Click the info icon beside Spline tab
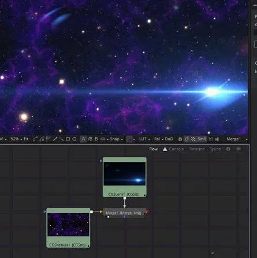 coord(228,149)
